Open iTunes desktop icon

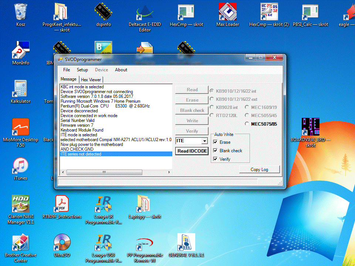(x=21, y=166)
